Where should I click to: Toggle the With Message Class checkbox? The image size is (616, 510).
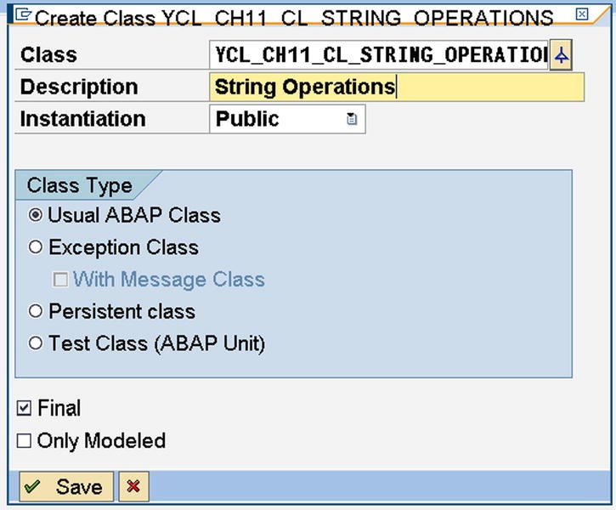[60, 280]
